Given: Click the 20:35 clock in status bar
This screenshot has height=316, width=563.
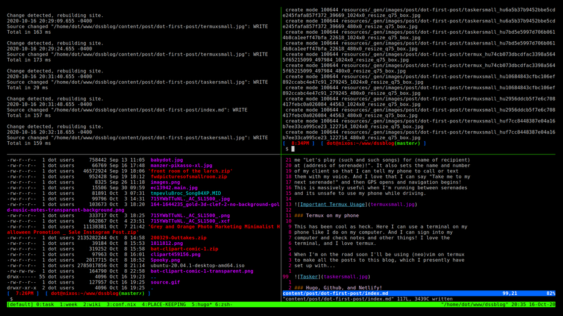Looking at the screenshot, I should click(x=519, y=305).
